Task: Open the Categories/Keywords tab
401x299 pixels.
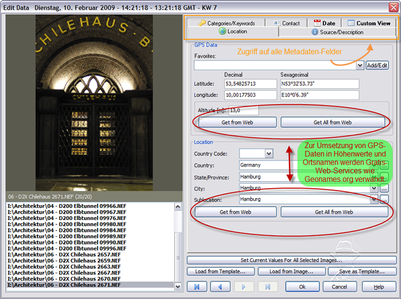Action: click(x=227, y=23)
